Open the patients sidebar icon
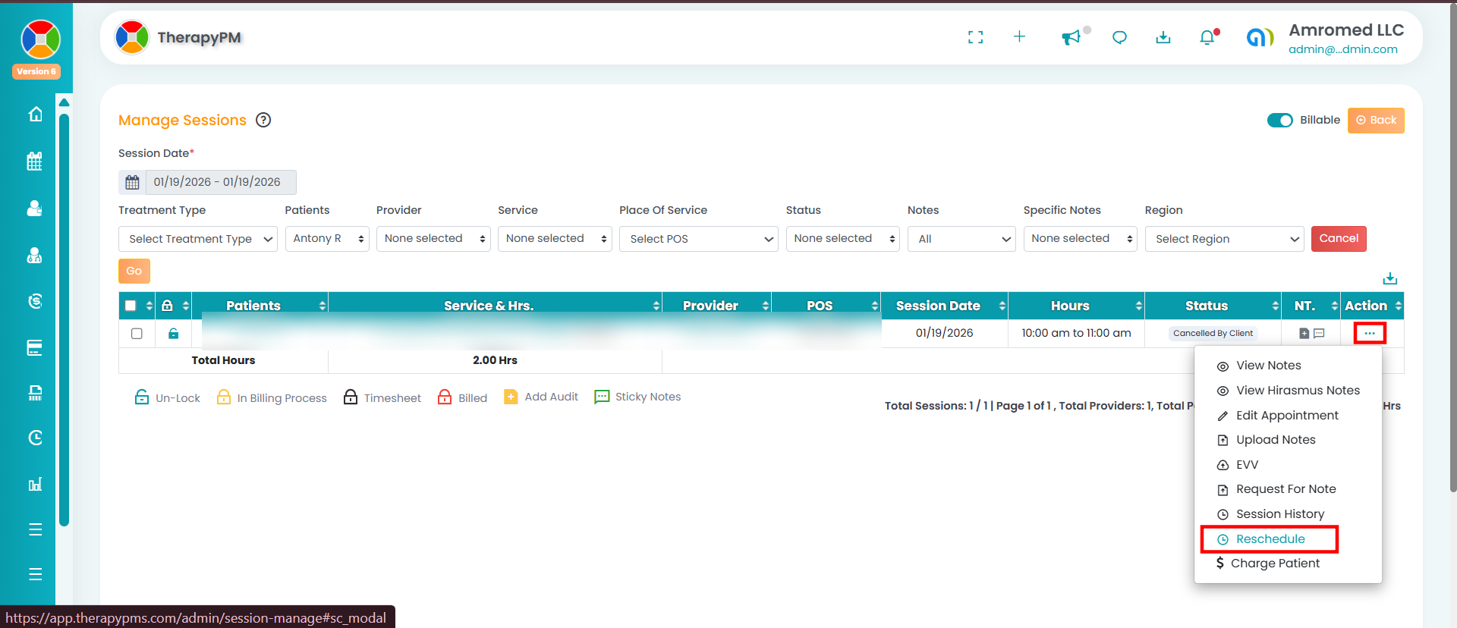1457x628 pixels. pyautogui.click(x=35, y=208)
